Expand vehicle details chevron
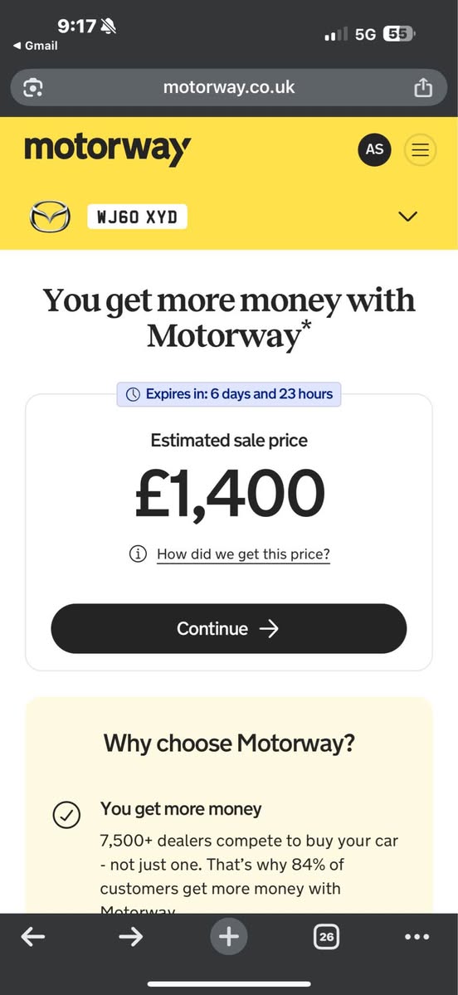The width and height of the screenshot is (458, 995). click(408, 217)
